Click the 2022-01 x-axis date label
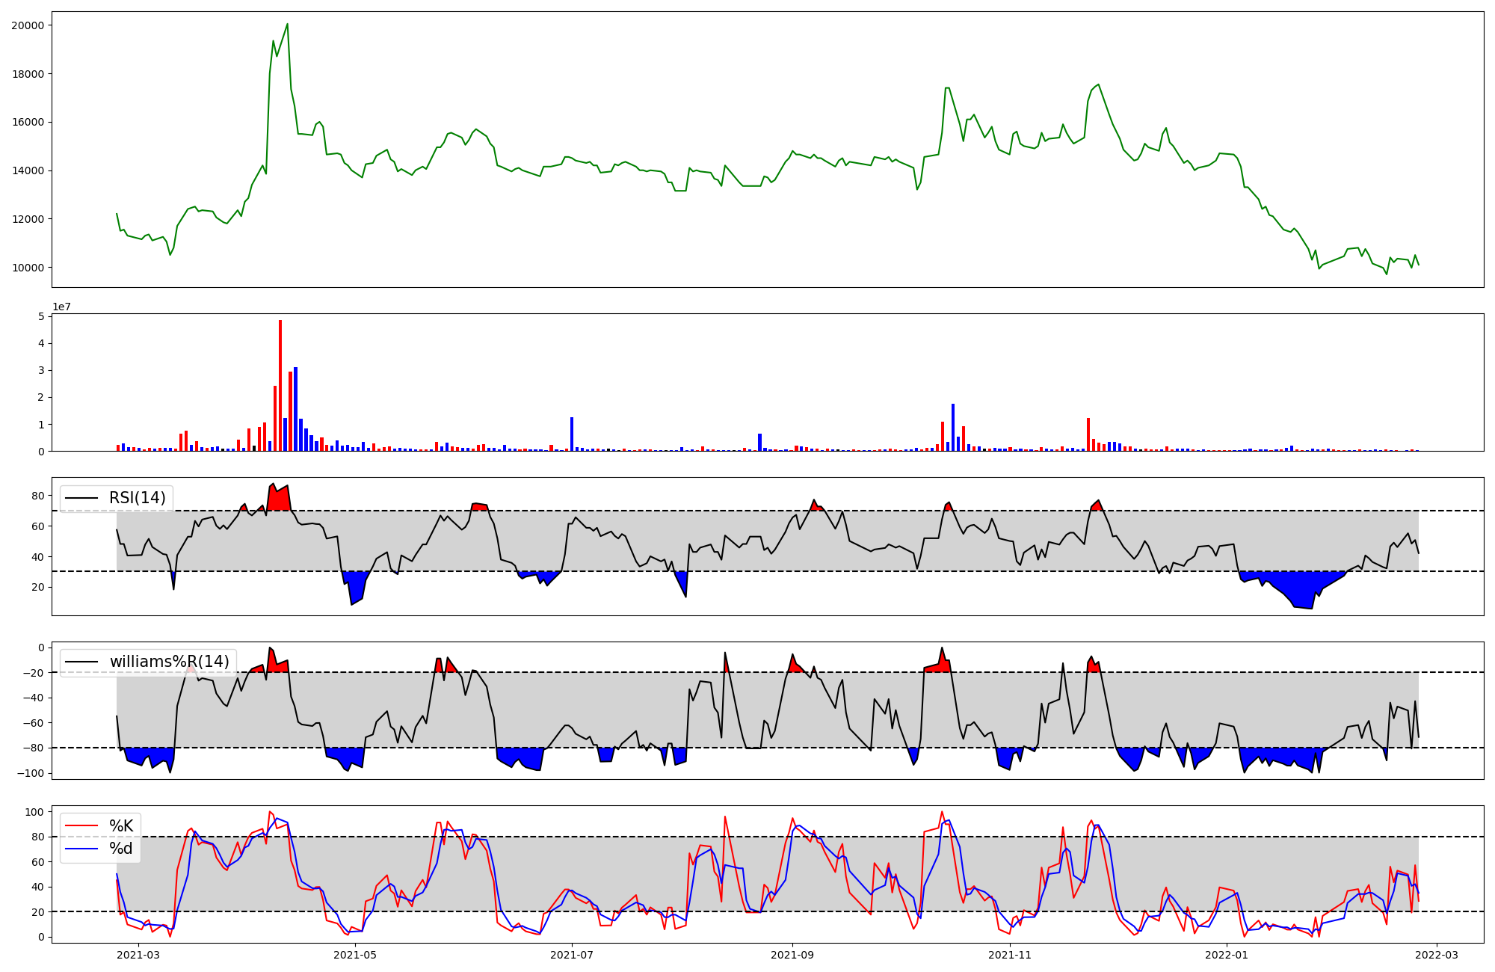The height and width of the screenshot is (972, 1495). (1227, 954)
